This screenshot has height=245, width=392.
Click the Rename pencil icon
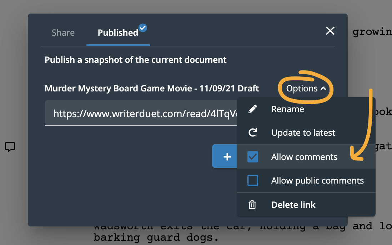point(253,109)
